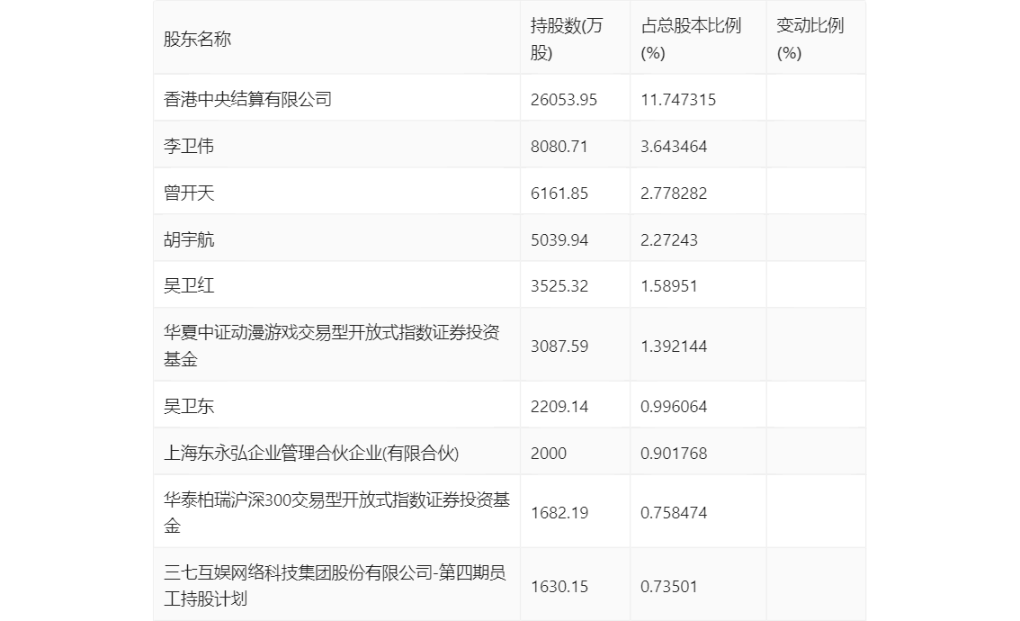Select the 占总股本比例(%) column header
Viewport: 1020px width, 621px height.
pyautogui.click(x=691, y=39)
